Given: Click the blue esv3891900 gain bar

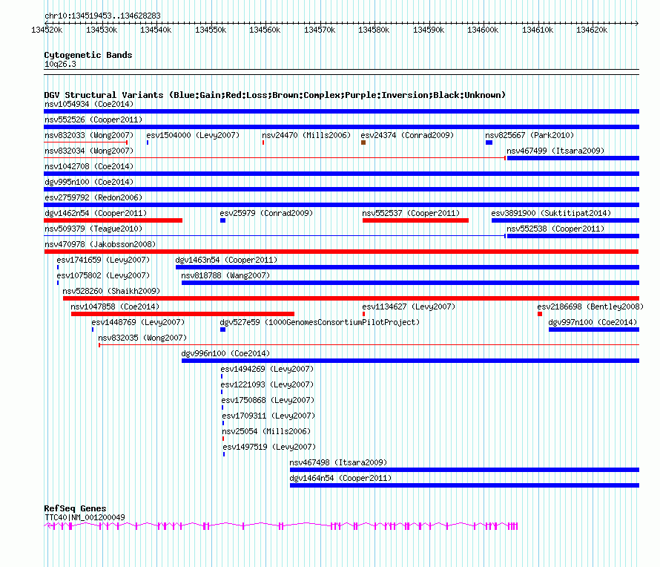Looking at the screenshot, I should (x=565, y=220).
